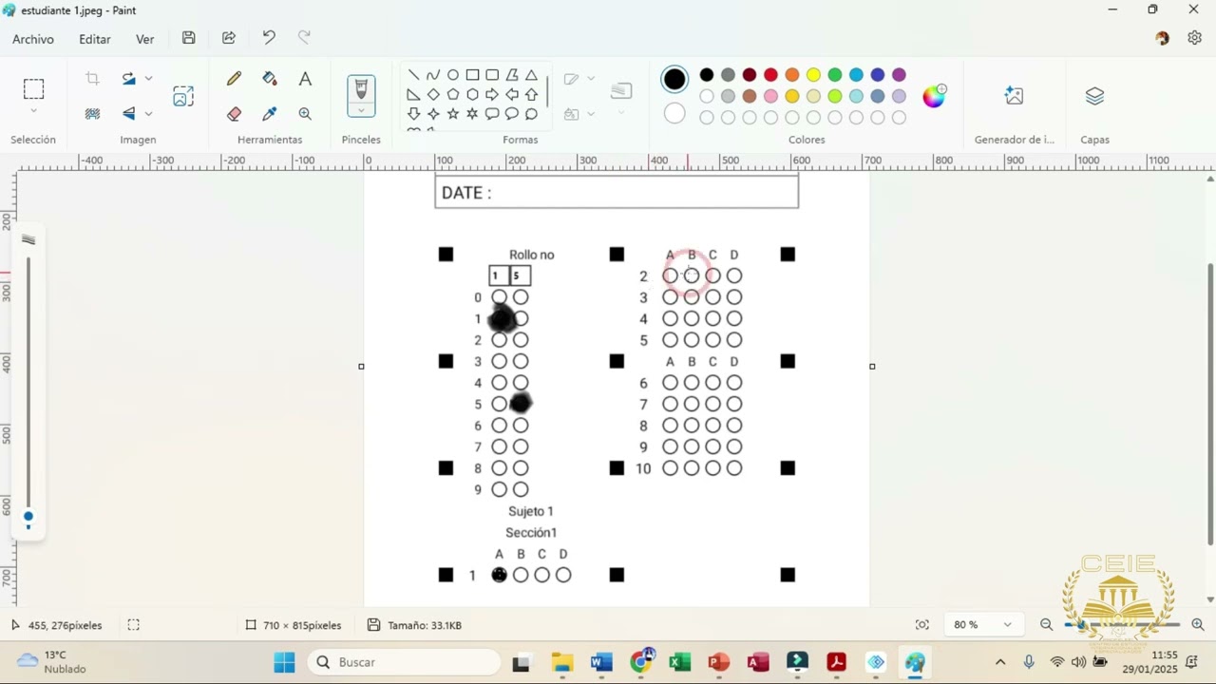Open Word from the taskbar
This screenshot has height=684, width=1216.
click(x=601, y=662)
